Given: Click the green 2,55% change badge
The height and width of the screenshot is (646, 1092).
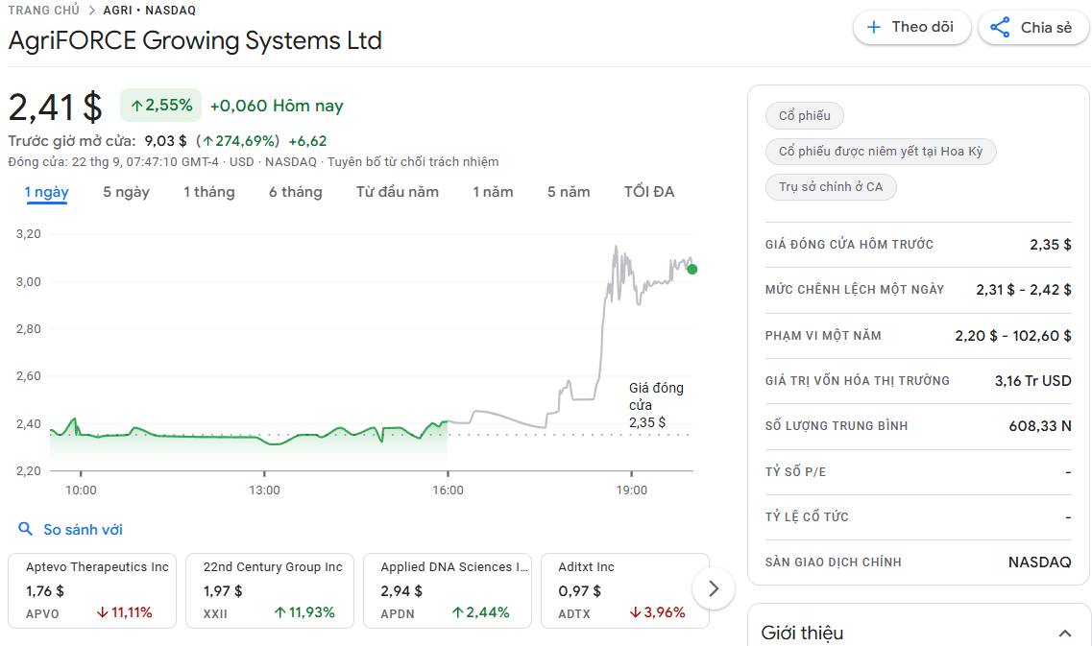Looking at the screenshot, I should (x=161, y=106).
